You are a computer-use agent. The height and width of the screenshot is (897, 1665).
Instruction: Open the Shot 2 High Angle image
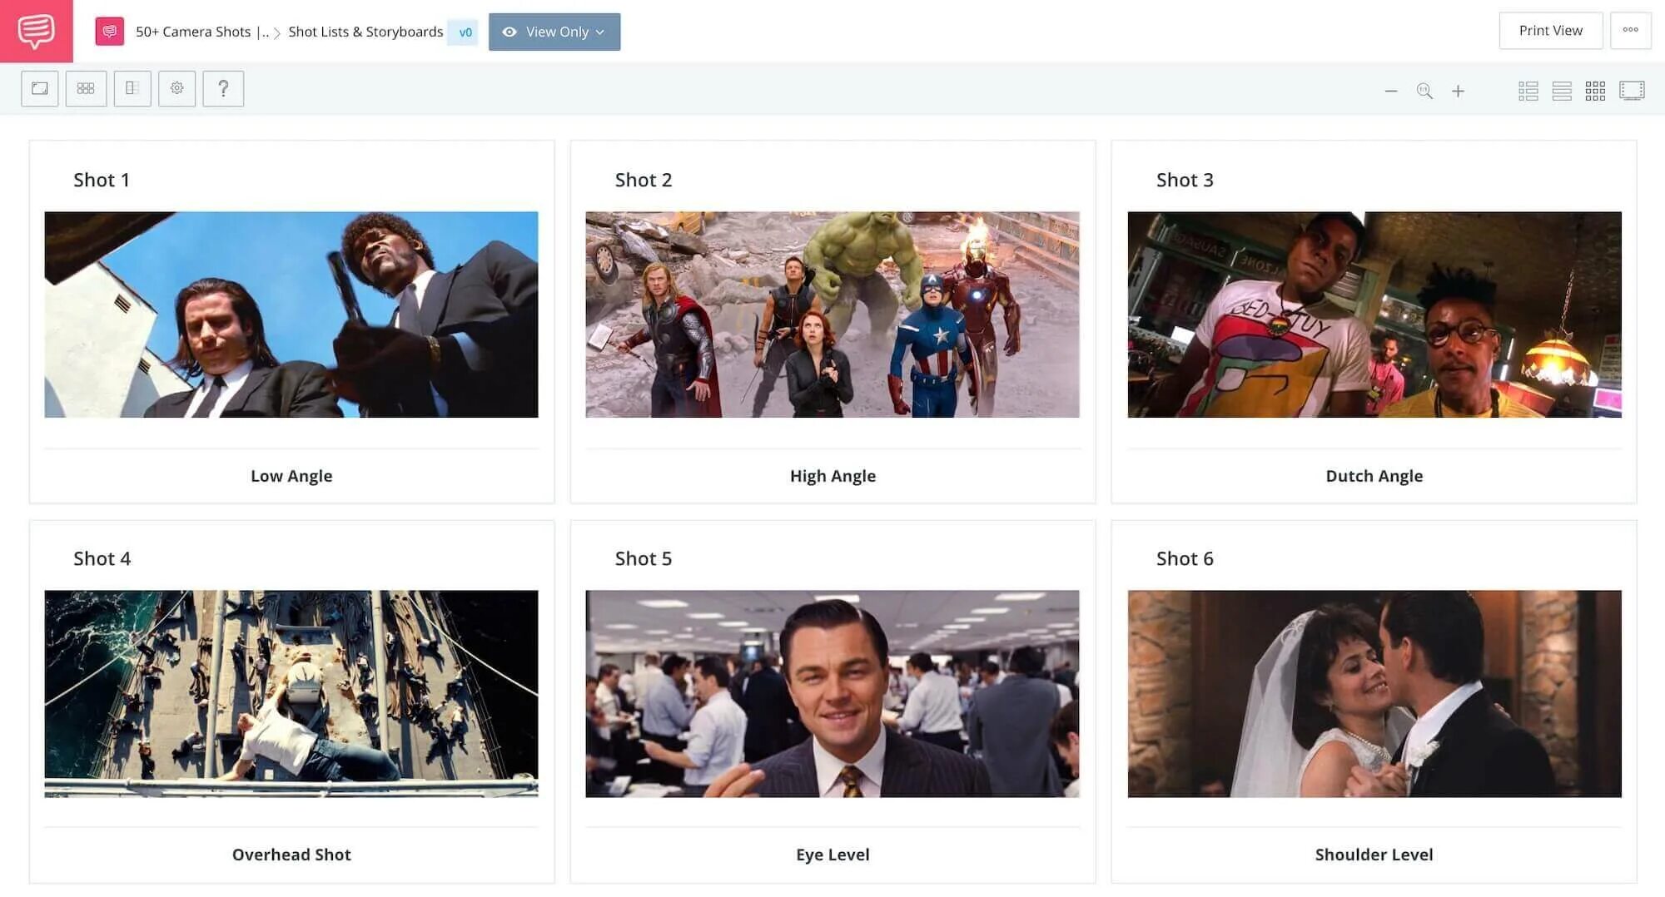coord(832,315)
